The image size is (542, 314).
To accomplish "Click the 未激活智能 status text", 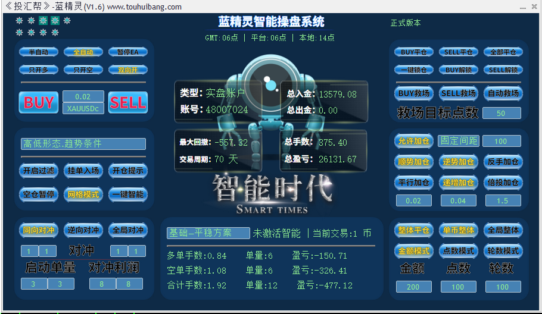I will [276, 233].
